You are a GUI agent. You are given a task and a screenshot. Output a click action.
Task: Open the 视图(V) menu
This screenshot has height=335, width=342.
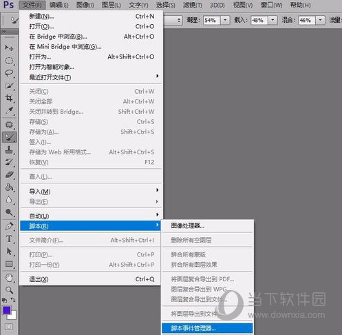tap(243, 5)
